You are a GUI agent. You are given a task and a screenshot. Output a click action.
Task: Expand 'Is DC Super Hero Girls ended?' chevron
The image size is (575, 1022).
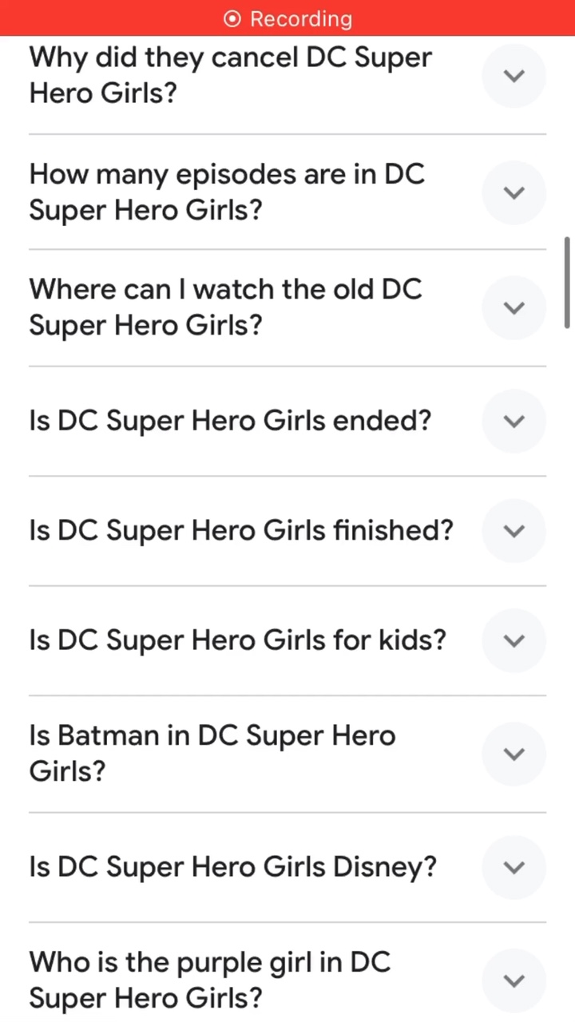point(514,421)
